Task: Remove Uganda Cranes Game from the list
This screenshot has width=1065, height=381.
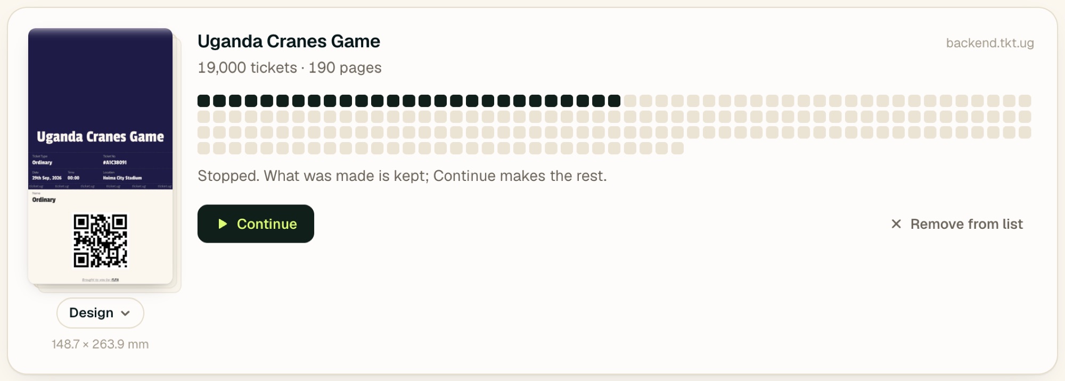Action: [957, 224]
